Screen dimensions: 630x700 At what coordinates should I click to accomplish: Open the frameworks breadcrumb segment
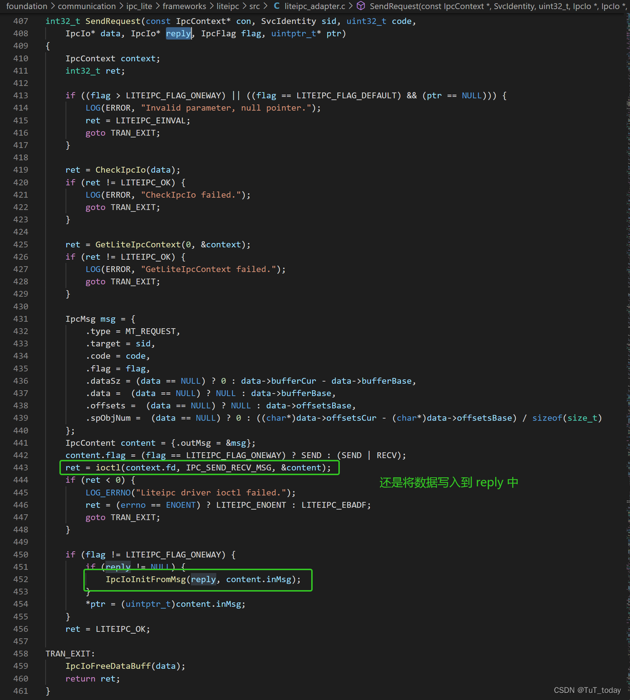click(184, 6)
